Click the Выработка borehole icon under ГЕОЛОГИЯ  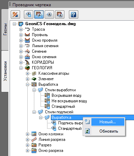(34, 84)
